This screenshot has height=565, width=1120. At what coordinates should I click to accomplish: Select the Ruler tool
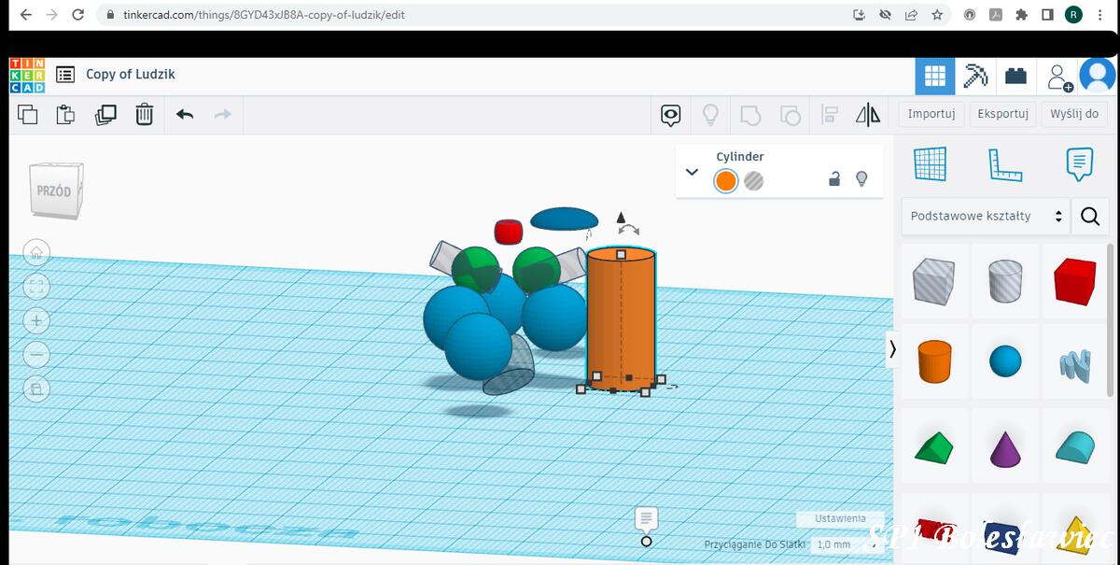coord(1005,164)
